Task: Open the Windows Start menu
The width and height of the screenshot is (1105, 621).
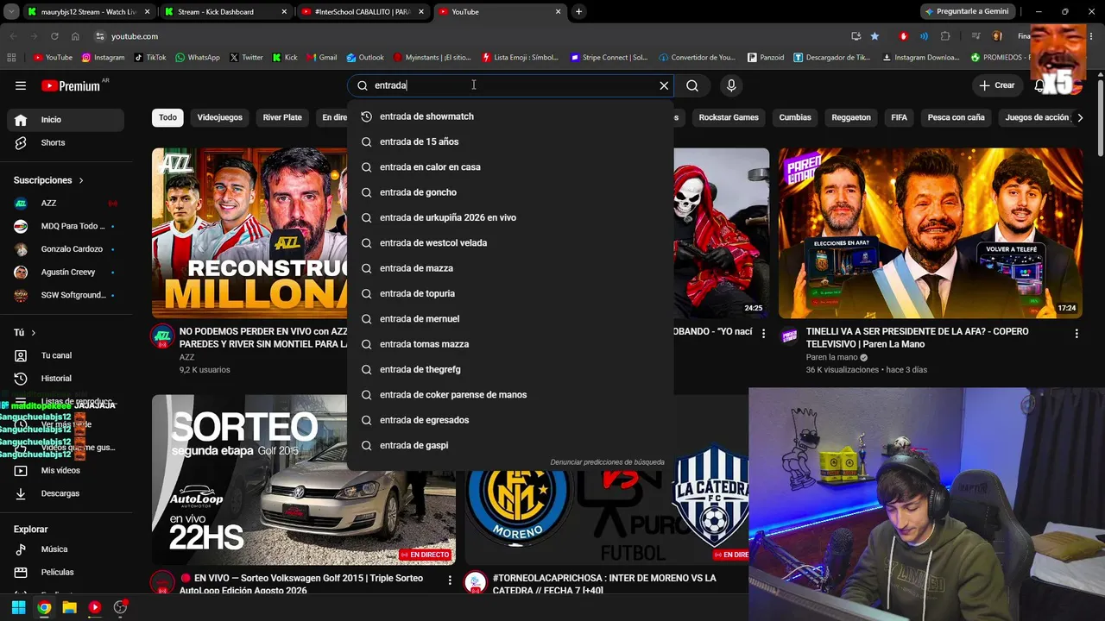Action: coord(18,607)
